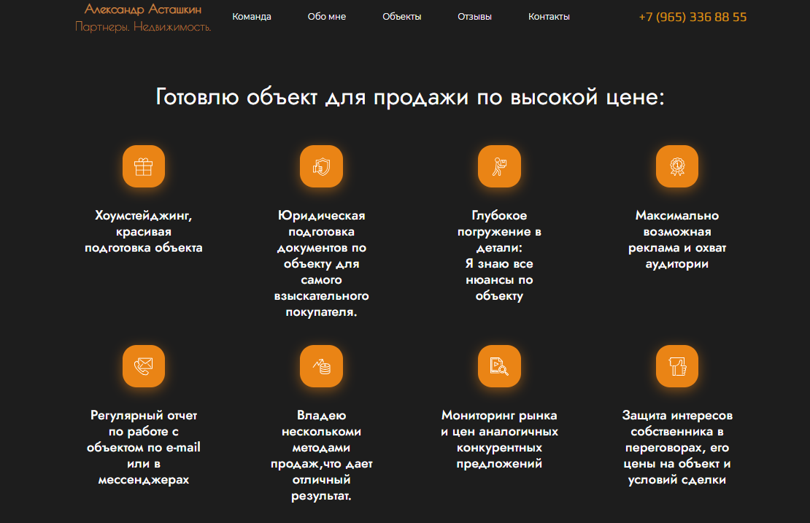Image resolution: width=810 pixels, height=523 pixels.
Task: Click the Партнеры. Недвижимость. tagline
Action: [142, 27]
